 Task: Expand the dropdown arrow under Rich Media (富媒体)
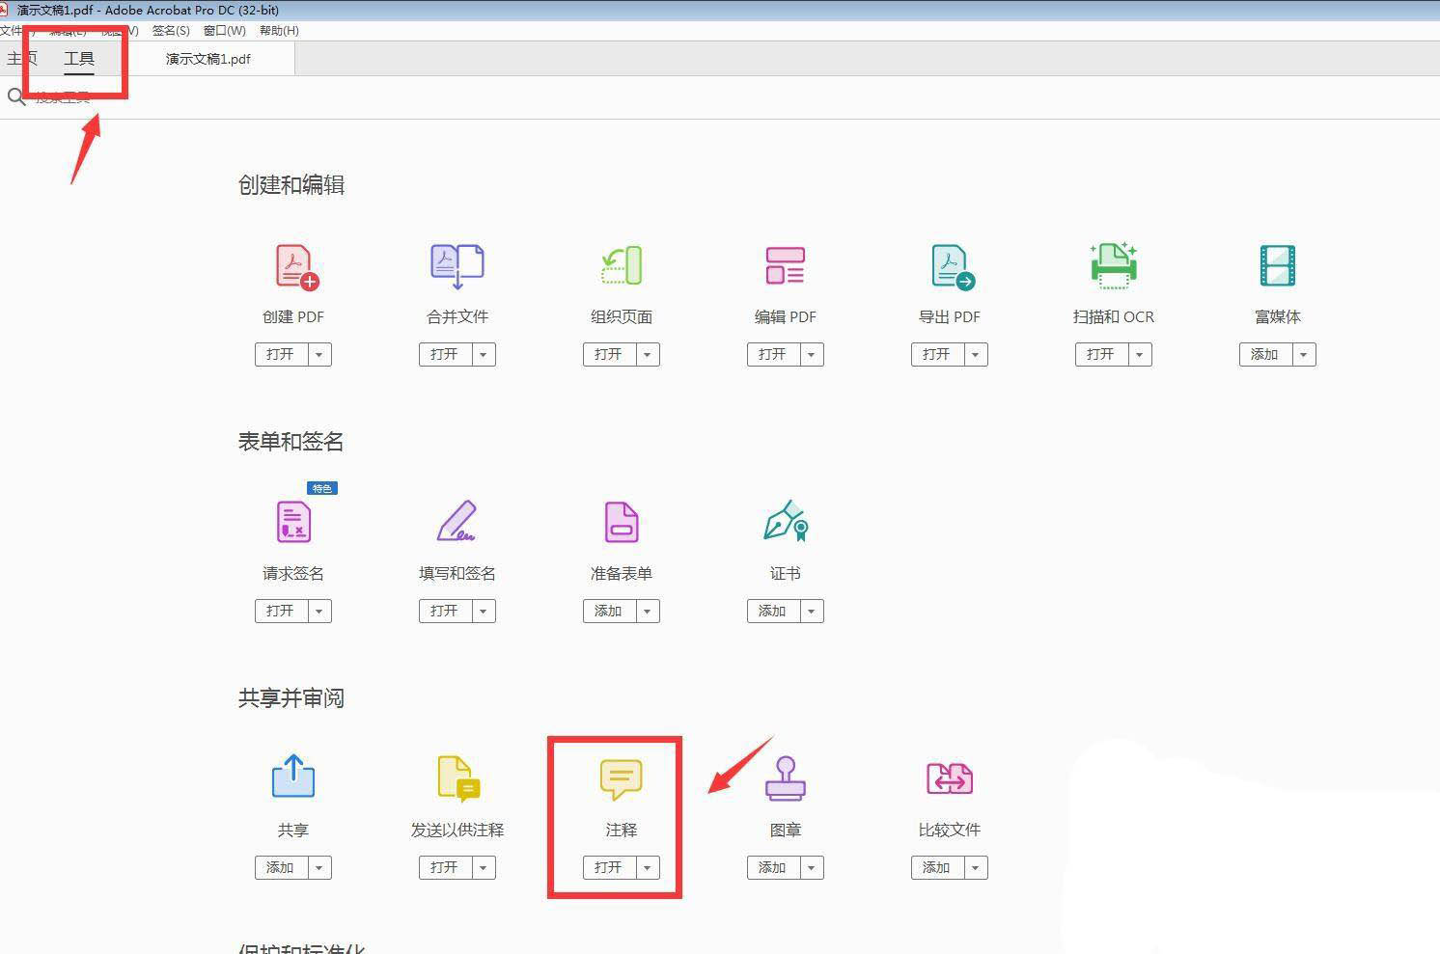[1304, 355]
